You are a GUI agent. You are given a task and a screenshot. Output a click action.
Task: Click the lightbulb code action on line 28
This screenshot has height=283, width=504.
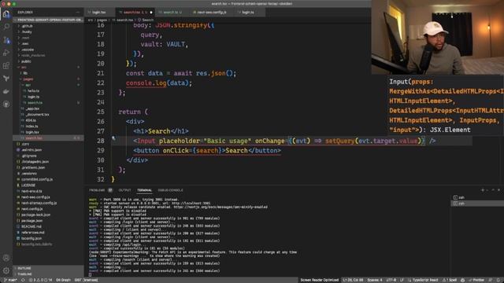tap(113, 138)
